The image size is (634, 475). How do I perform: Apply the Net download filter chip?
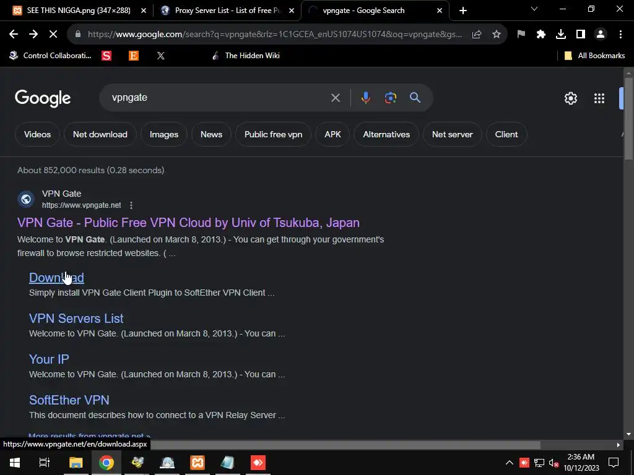pyautogui.click(x=100, y=134)
